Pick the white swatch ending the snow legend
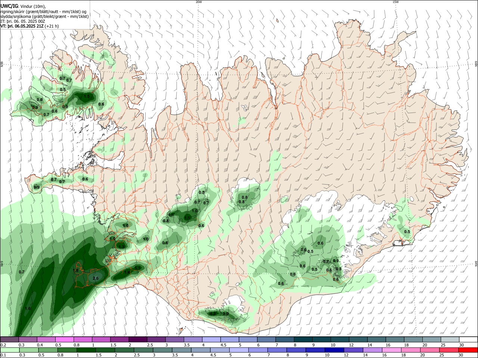478x358 pixels. click(x=468, y=339)
